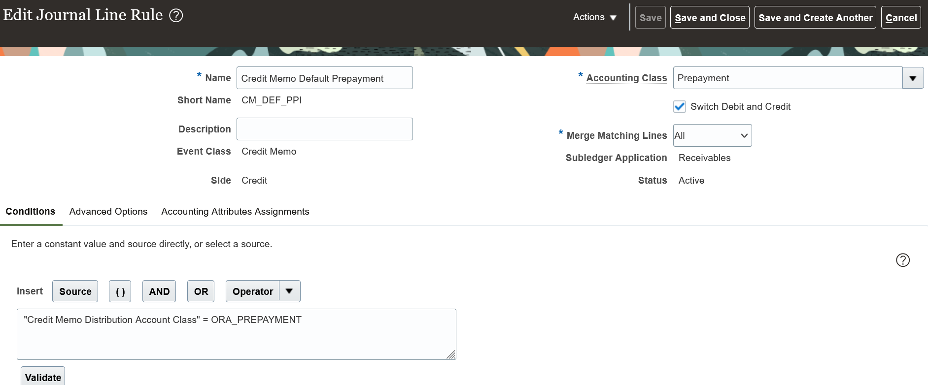The width and height of the screenshot is (928, 385).
Task: Open Accounting Attributes Assignments tab
Action: click(x=235, y=212)
